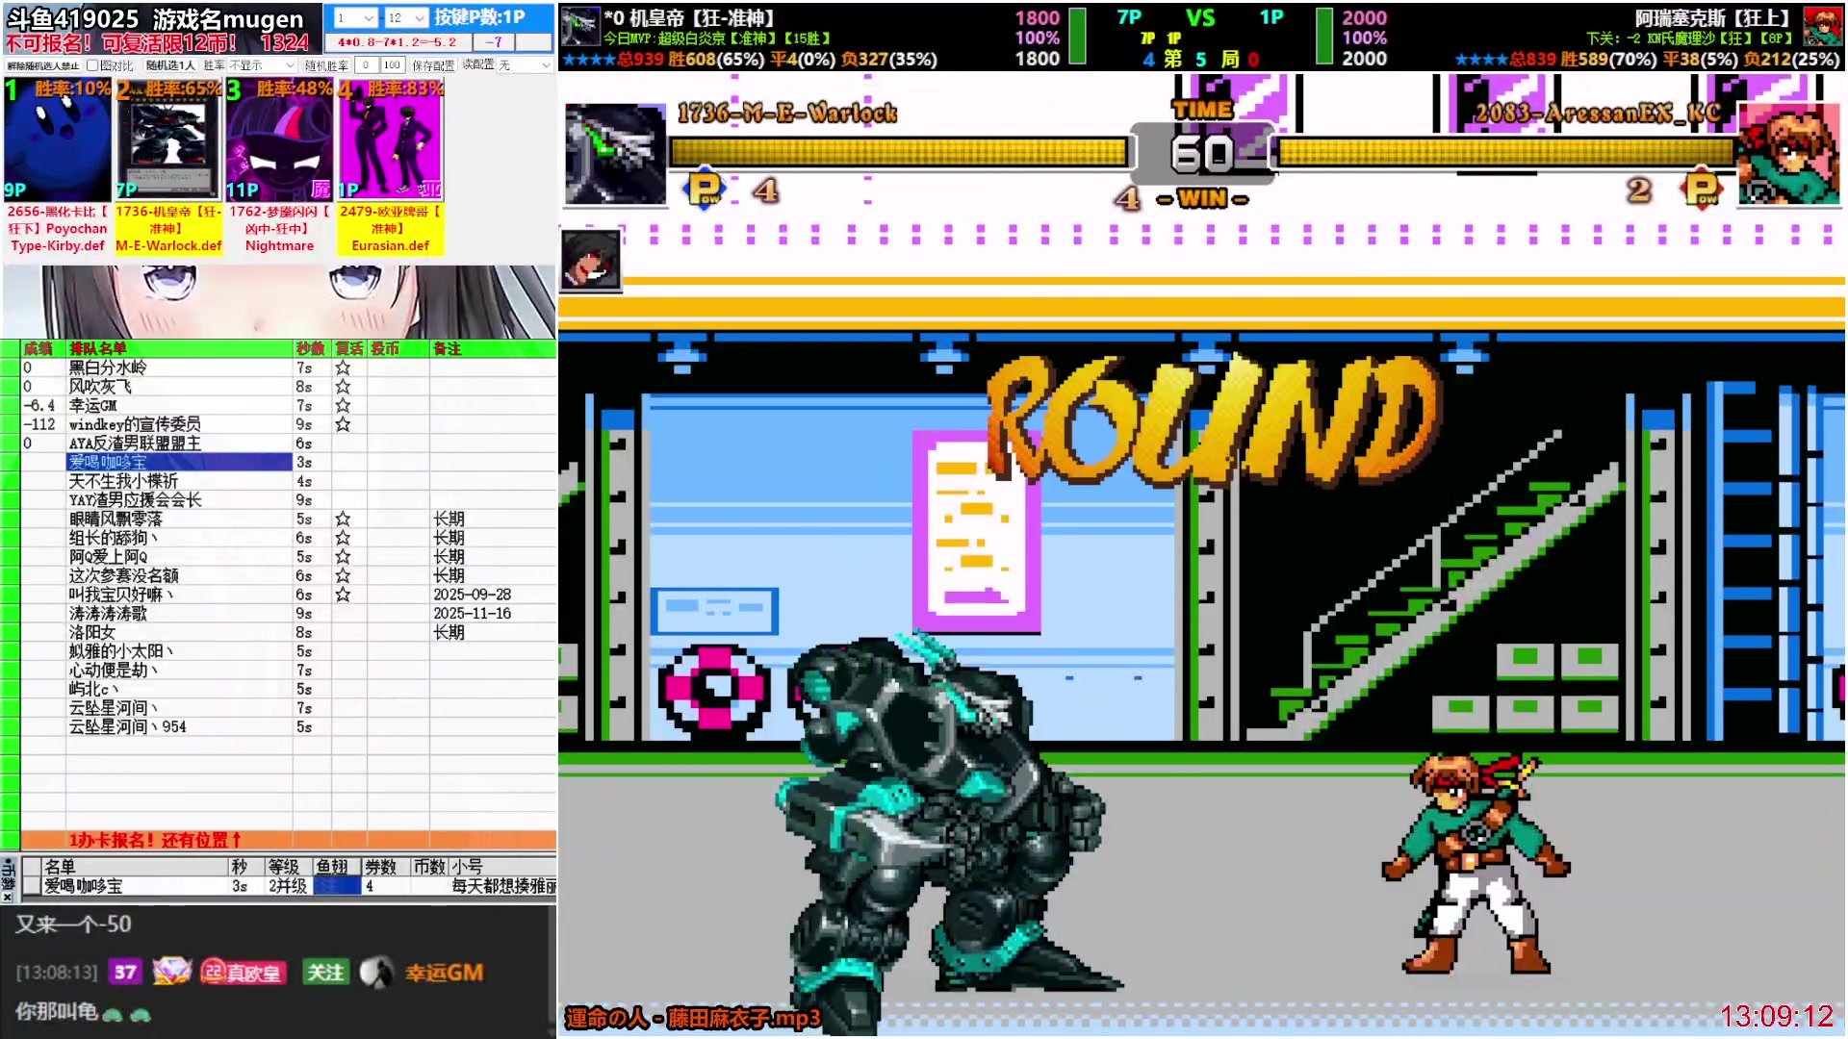Viewport: 1848px width, 1039px height.
Task: Click the purple level 37 badge in chat
Action: tap(125, 973)
